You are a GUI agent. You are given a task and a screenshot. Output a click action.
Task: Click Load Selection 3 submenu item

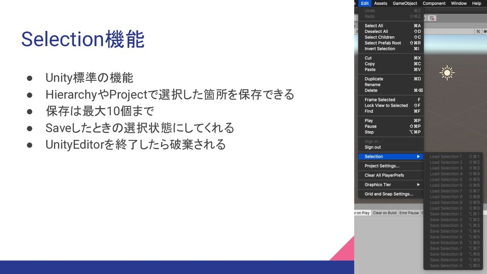pyautogui.click(x=454, y=168)
